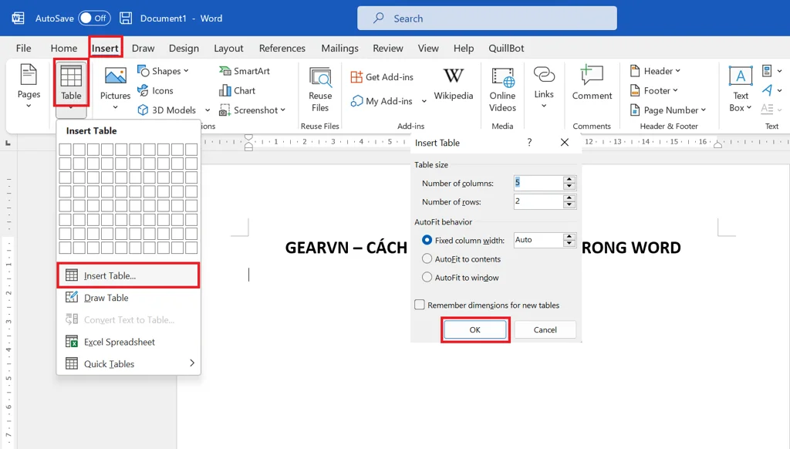Increase fixed column width stepper

click(569, 236)
